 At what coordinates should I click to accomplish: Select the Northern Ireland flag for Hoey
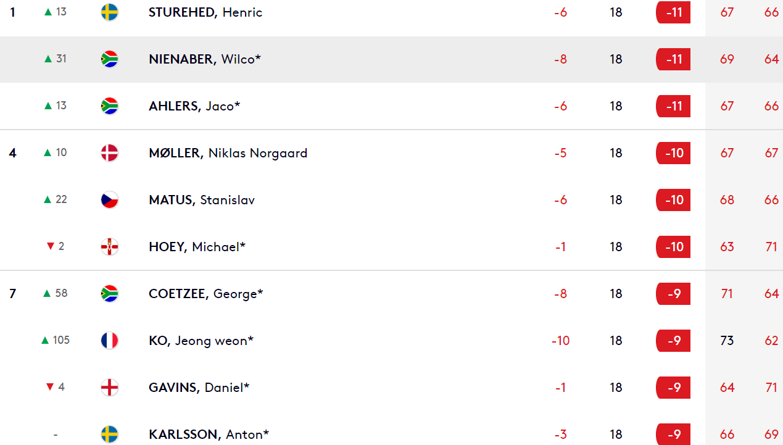click(x=109, y=247)
